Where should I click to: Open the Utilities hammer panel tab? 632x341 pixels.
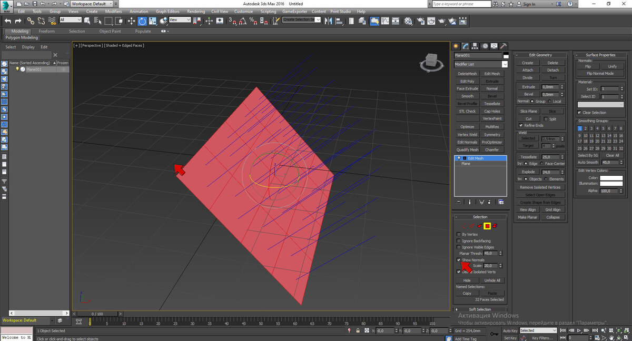tap(503, 46)
